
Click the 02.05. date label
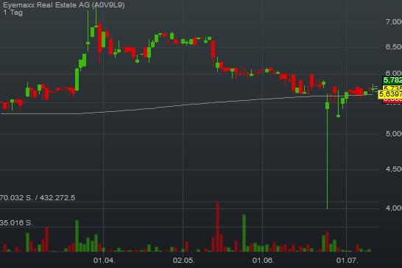[183, 261]
